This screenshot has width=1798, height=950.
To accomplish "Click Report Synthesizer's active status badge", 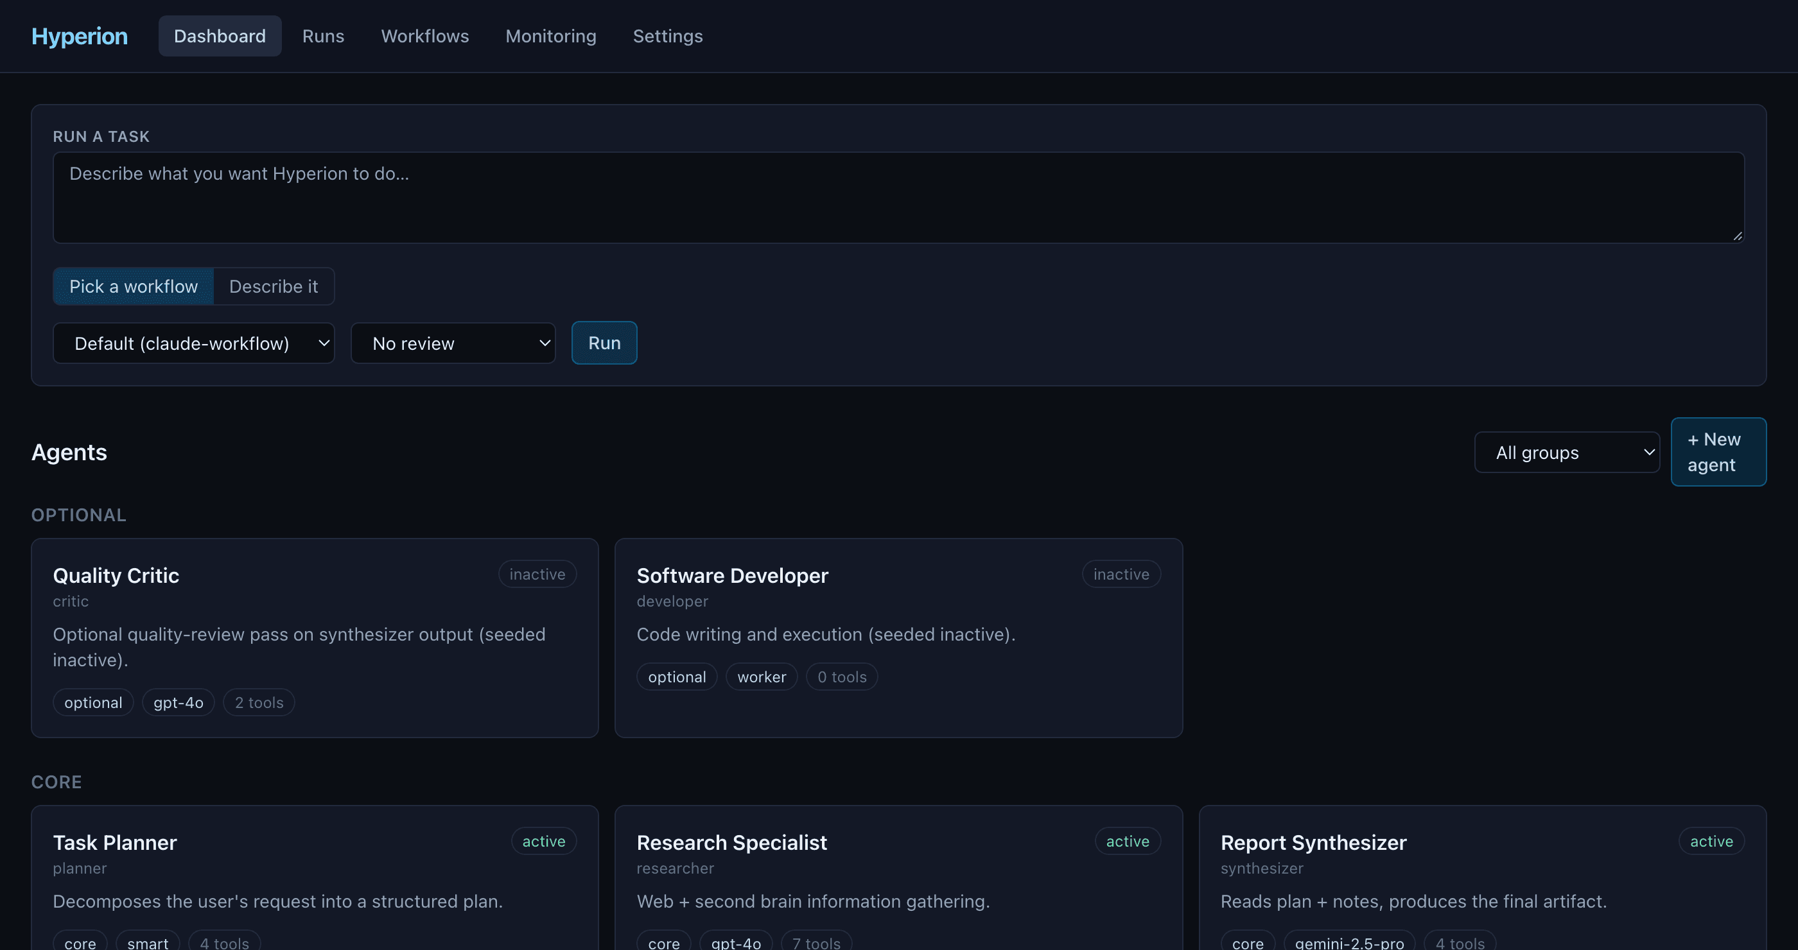I will point(1711,841).
